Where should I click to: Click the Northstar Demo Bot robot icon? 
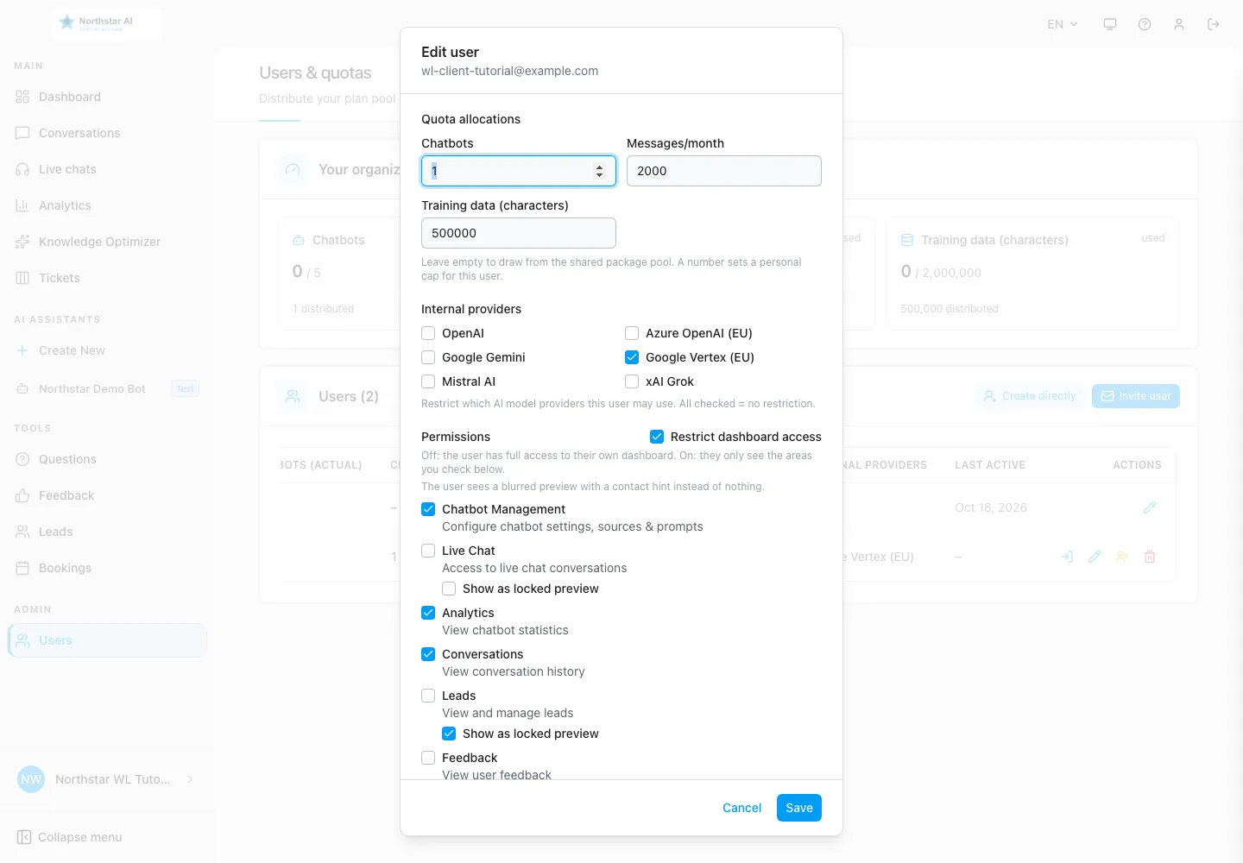(x=22, y=389)
